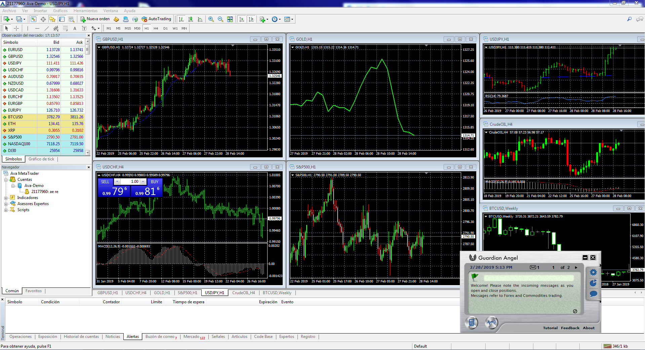Click the search magnifier icon at top right

click(x=629, y=19)
